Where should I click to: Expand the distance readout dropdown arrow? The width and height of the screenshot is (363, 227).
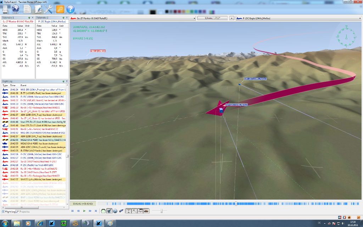pos(231,18)
